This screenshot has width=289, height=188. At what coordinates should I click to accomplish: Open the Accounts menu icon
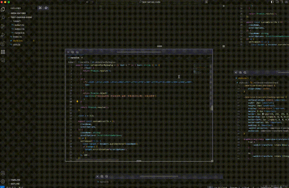click(3, 173)
